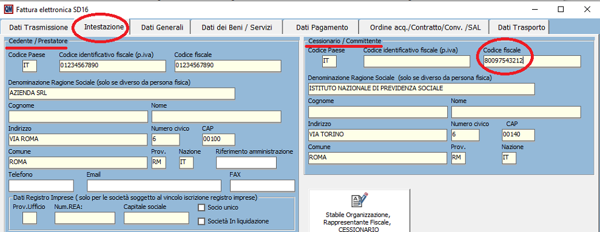Open the Dati Trasmissione tab
The width and height of the screenshot is (600, 232).
[x=38, y=27]
